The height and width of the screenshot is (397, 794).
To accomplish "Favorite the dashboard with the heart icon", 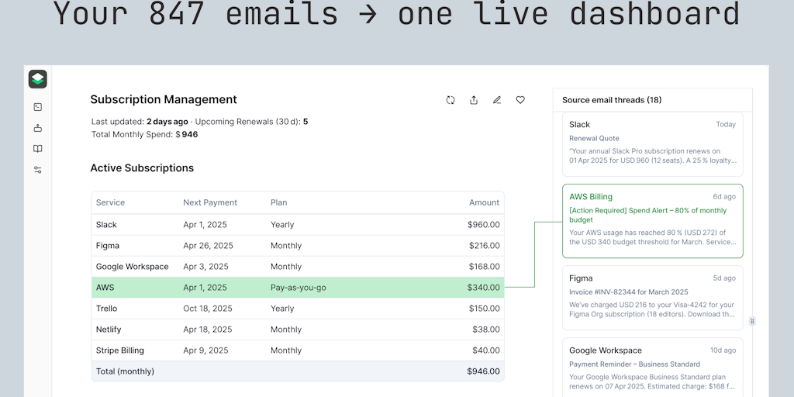I will click(520, 100).
